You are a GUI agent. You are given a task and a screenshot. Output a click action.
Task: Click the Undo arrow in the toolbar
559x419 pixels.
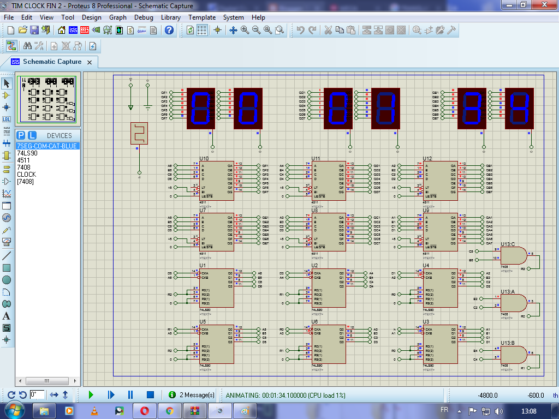coord(300,30)
